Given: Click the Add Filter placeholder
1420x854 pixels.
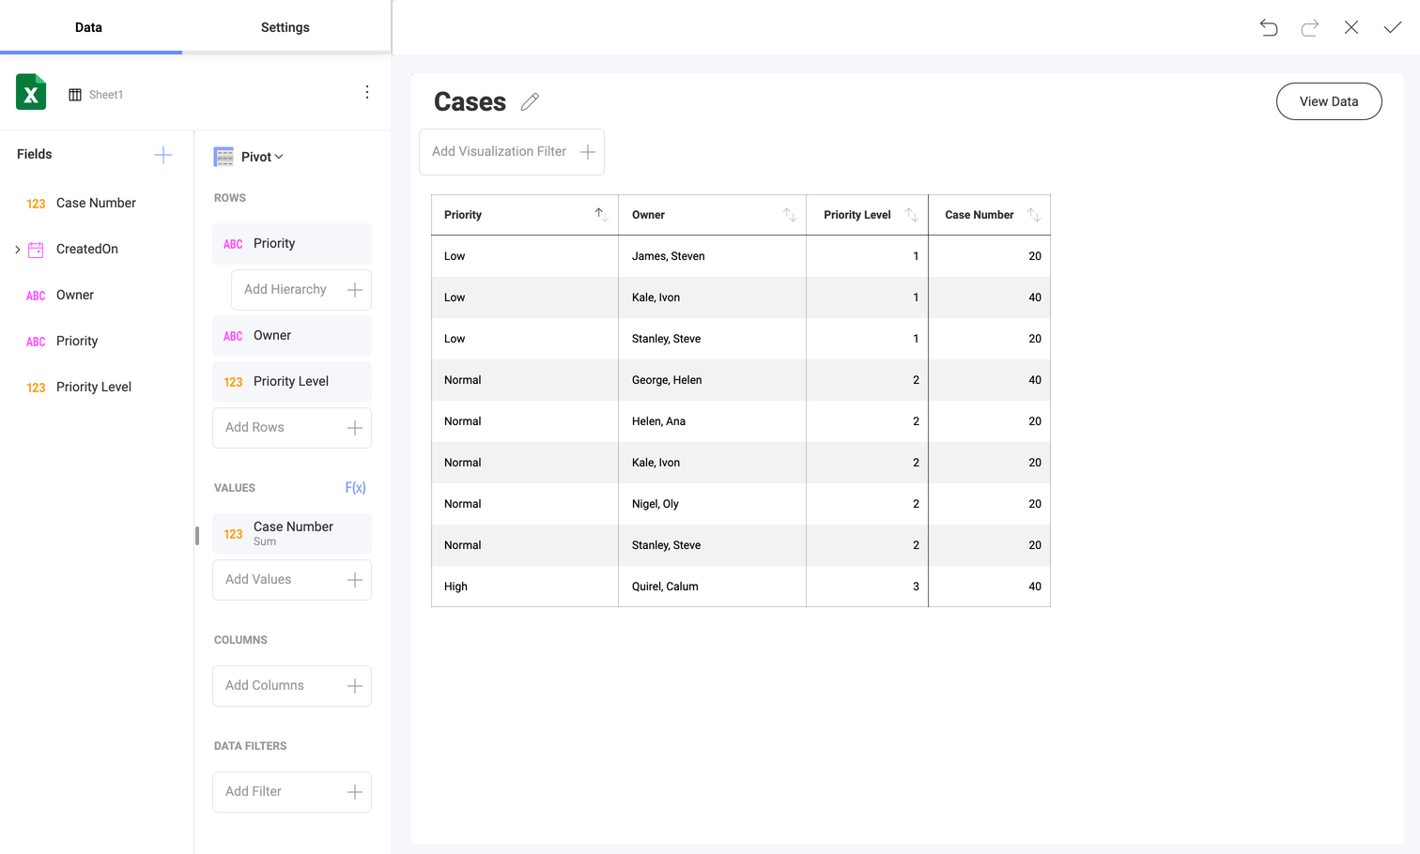Looking at the screenshot, I should click(292, 792).
